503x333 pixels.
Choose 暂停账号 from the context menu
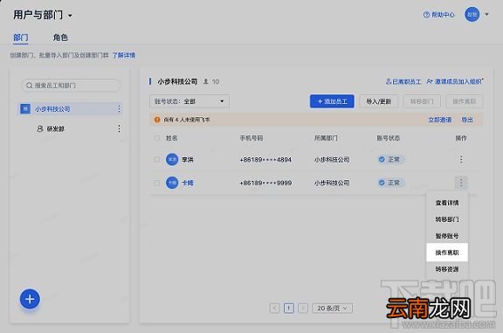pos(447,236)
